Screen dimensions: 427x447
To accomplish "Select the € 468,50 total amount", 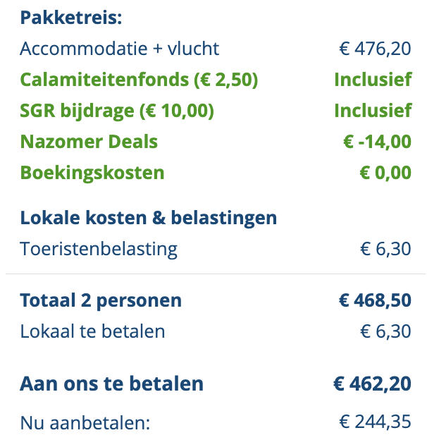I will [375, 300].
